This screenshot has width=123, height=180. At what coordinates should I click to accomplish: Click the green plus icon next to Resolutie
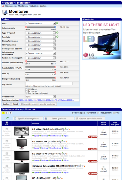[57, 37]
